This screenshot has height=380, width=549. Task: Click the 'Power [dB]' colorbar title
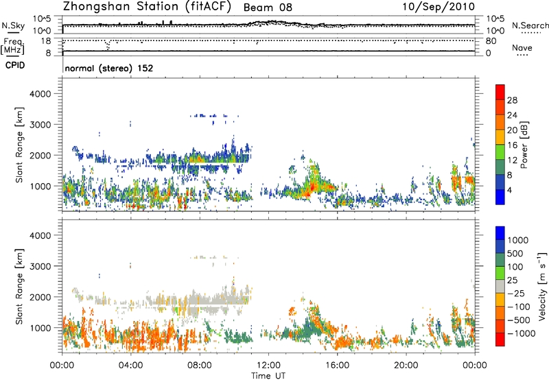point(524,145)
